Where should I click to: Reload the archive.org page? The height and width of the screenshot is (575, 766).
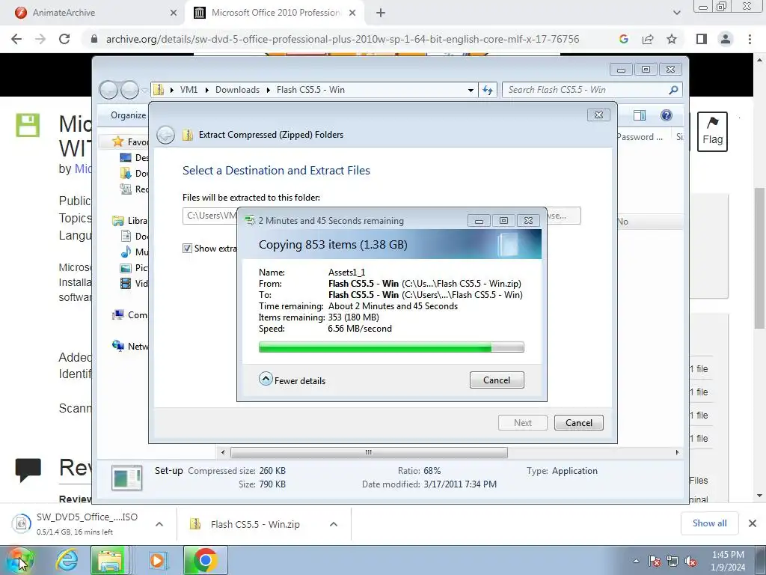click(64, 39)
